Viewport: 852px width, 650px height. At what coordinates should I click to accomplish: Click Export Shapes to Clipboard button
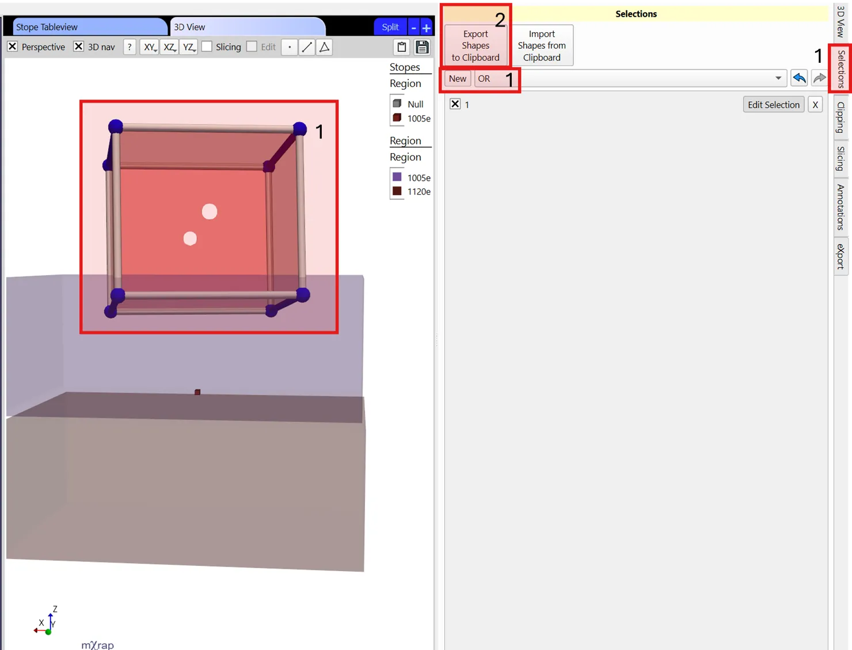point(476,45)
